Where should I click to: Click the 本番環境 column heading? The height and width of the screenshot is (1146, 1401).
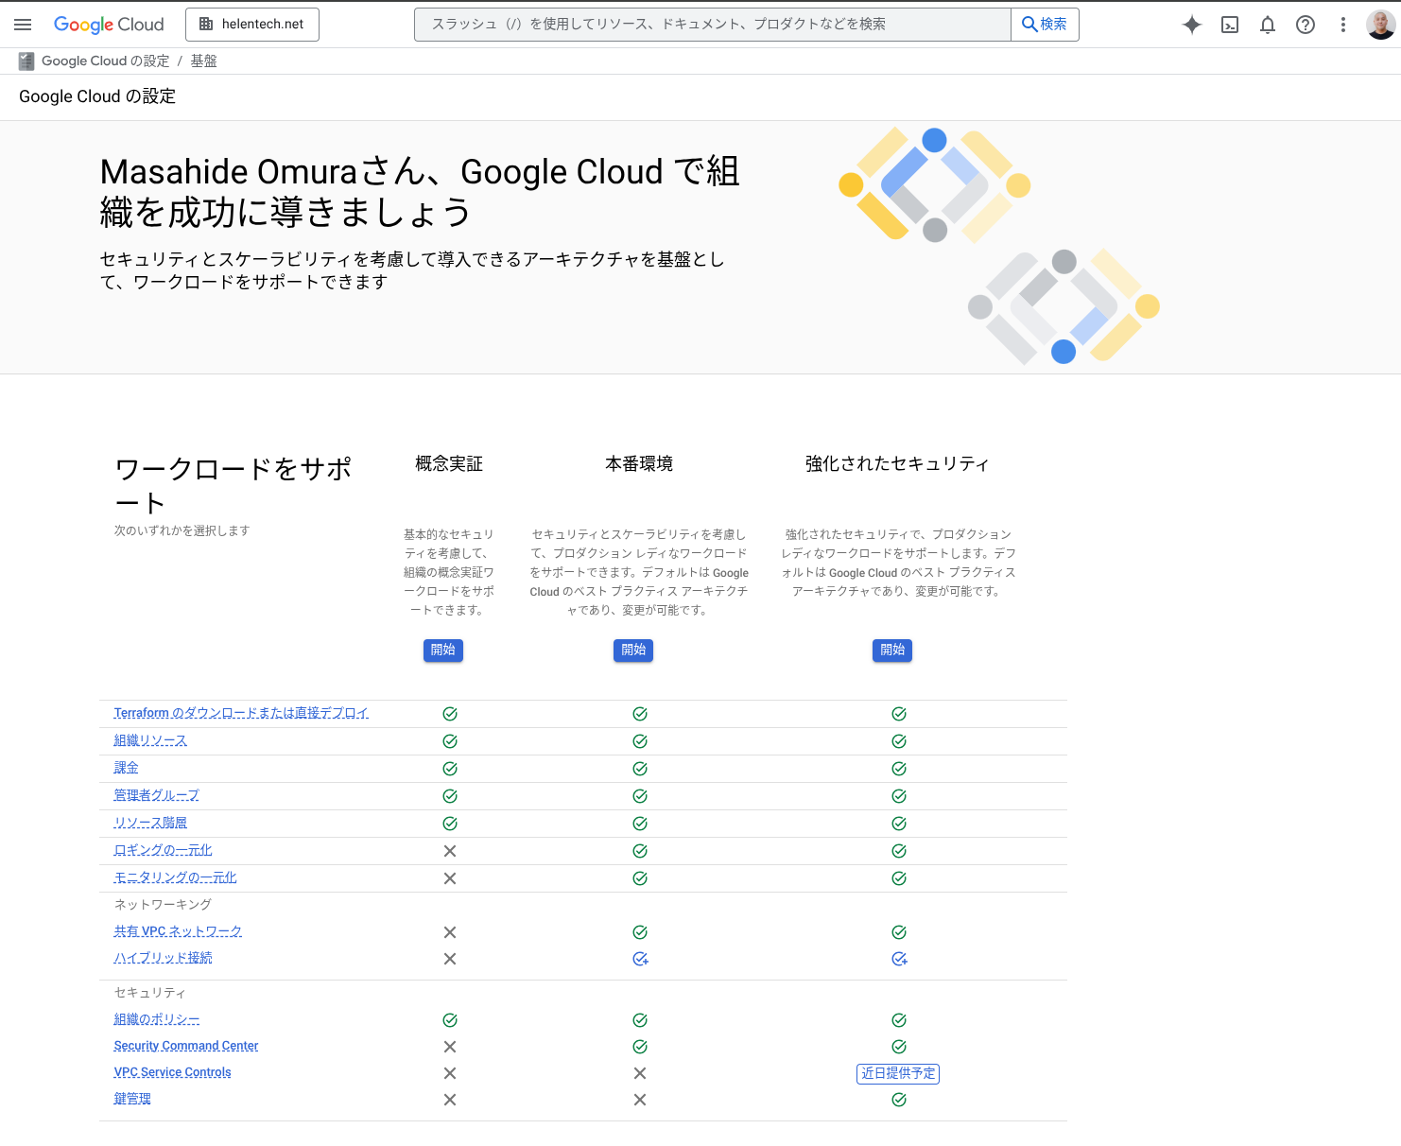coord(639,463)
